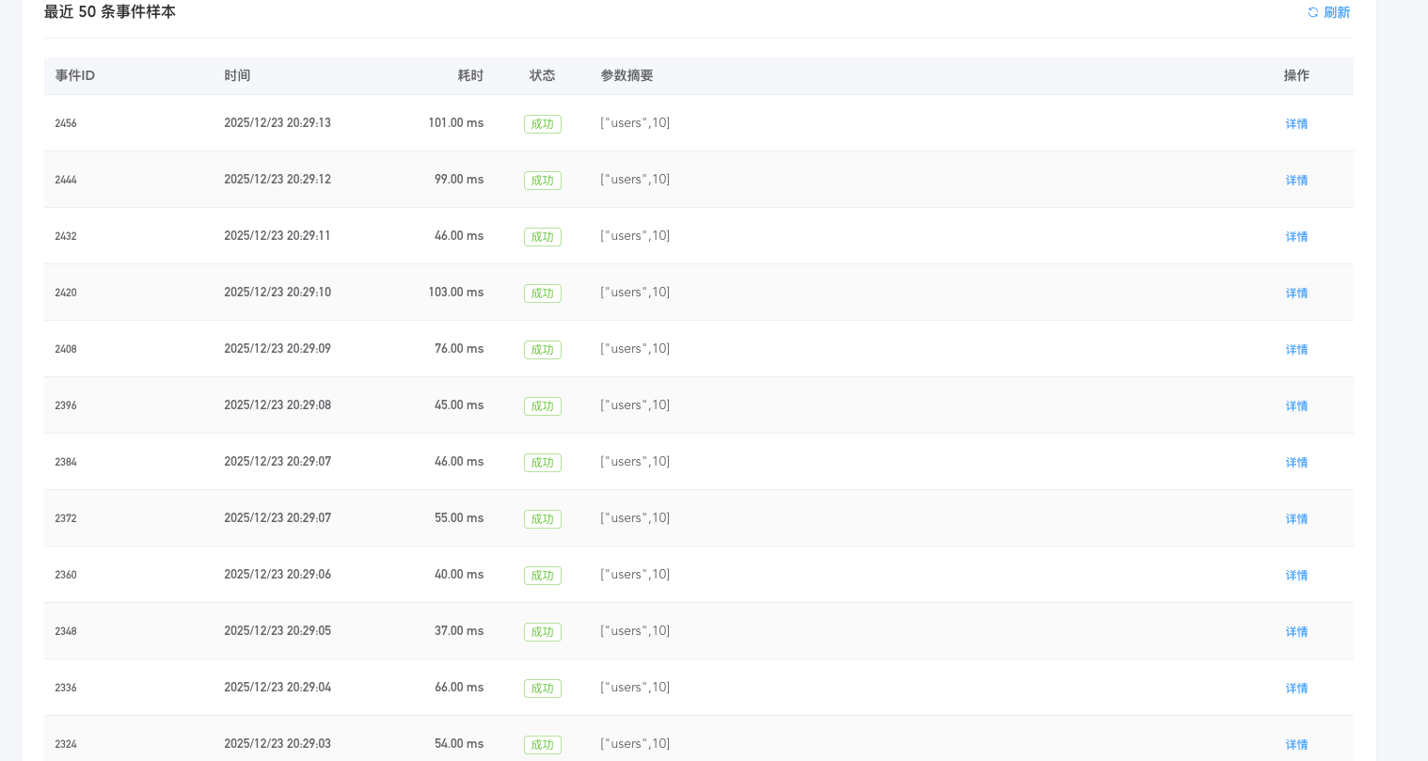
Task: Click event ID 2396
Action: 66,405
